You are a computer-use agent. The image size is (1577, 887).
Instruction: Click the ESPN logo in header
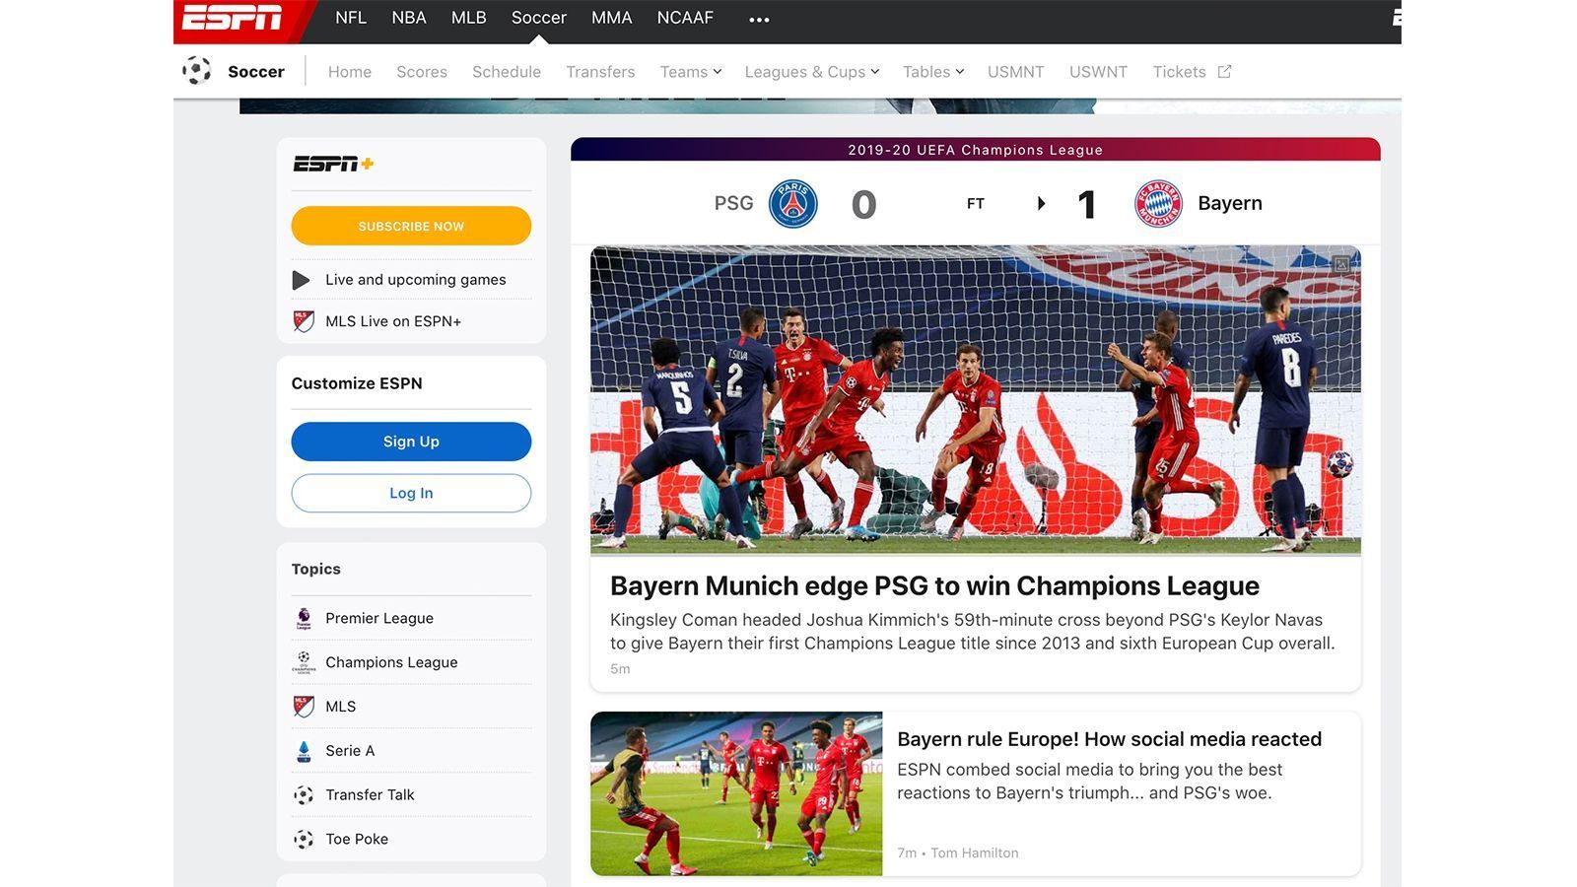tap(233, 19)
